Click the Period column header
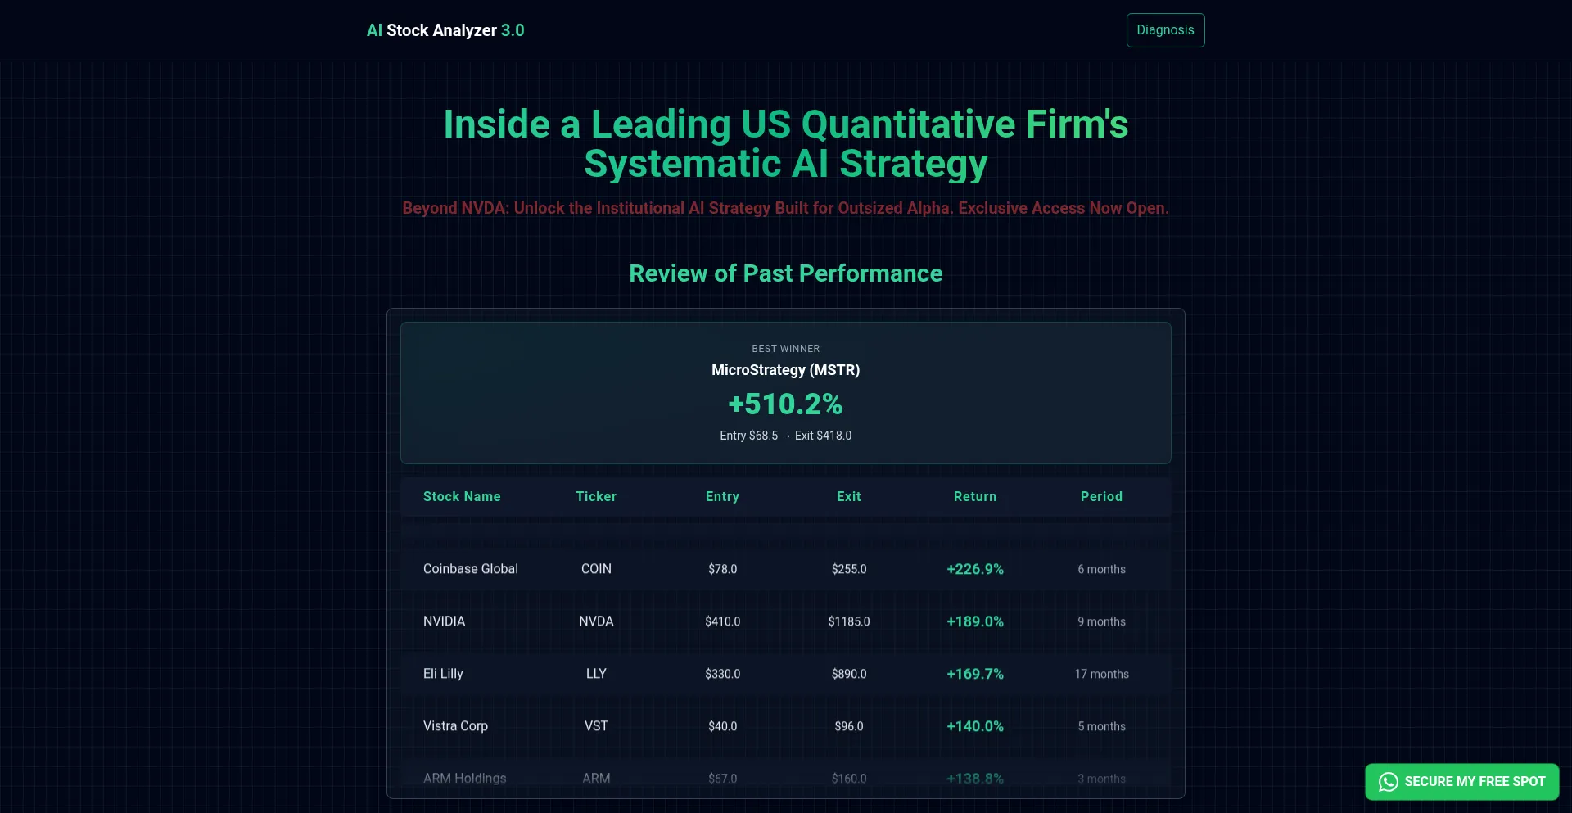The height and width of the screenshot is (813, 1572). (1101, 496)
